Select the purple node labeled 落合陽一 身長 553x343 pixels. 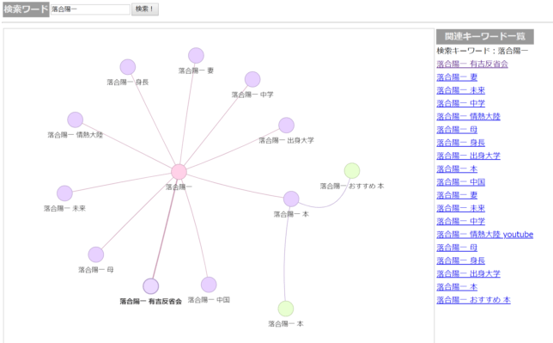[128, 67]
